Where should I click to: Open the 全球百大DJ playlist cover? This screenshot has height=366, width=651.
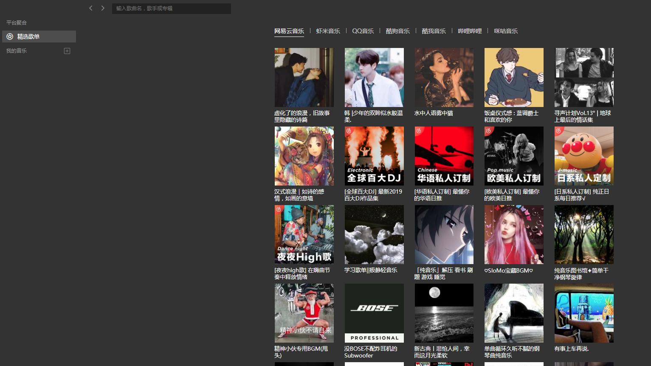click(374, 156)
